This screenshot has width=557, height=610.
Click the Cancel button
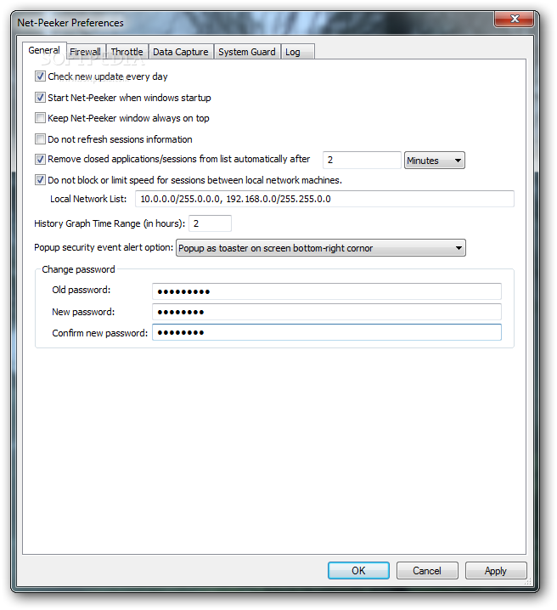(x=427, y=571)
